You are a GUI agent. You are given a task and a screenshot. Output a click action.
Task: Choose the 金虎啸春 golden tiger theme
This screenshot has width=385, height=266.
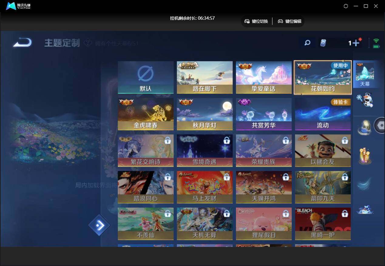pos(146,114)
